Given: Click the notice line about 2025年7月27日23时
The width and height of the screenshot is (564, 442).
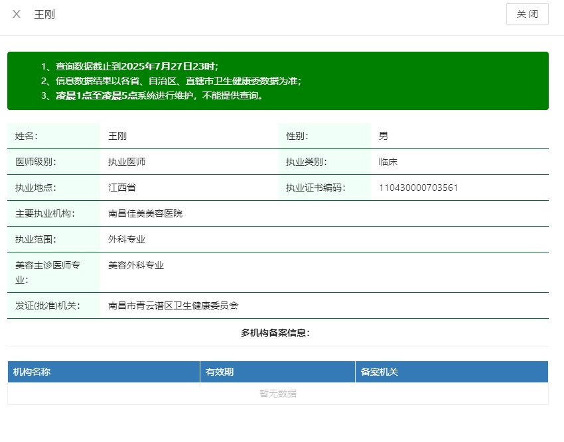Looking at the screenshot, I should 129,66.
